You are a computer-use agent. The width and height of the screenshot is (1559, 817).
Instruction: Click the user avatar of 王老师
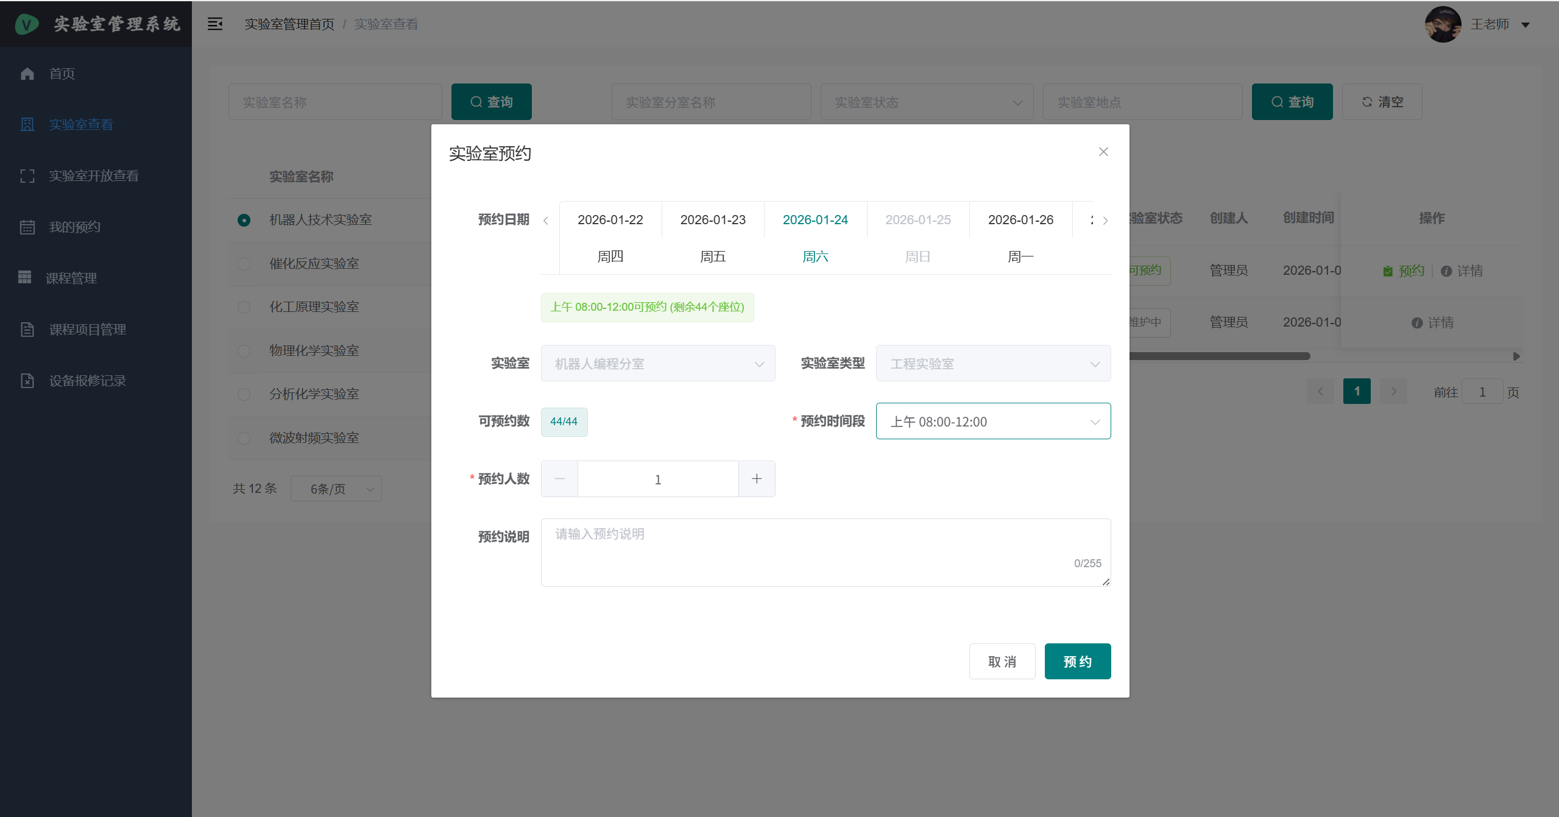(x=1442, y=24)
